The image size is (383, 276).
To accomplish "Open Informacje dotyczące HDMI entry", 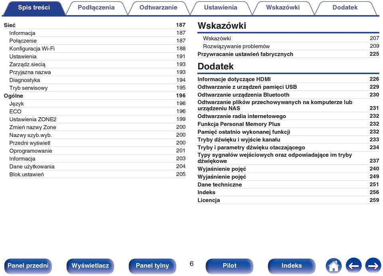I will 288,79.
